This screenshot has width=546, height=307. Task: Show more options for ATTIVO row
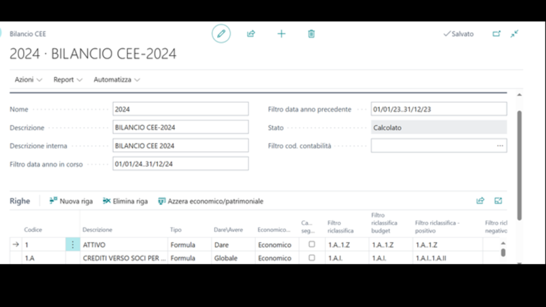(73, 245)
